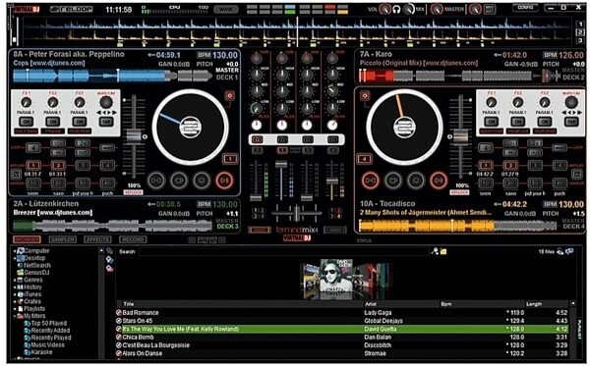
Task: Expand the iTunes folder
Action: click(x=15, y=294)
